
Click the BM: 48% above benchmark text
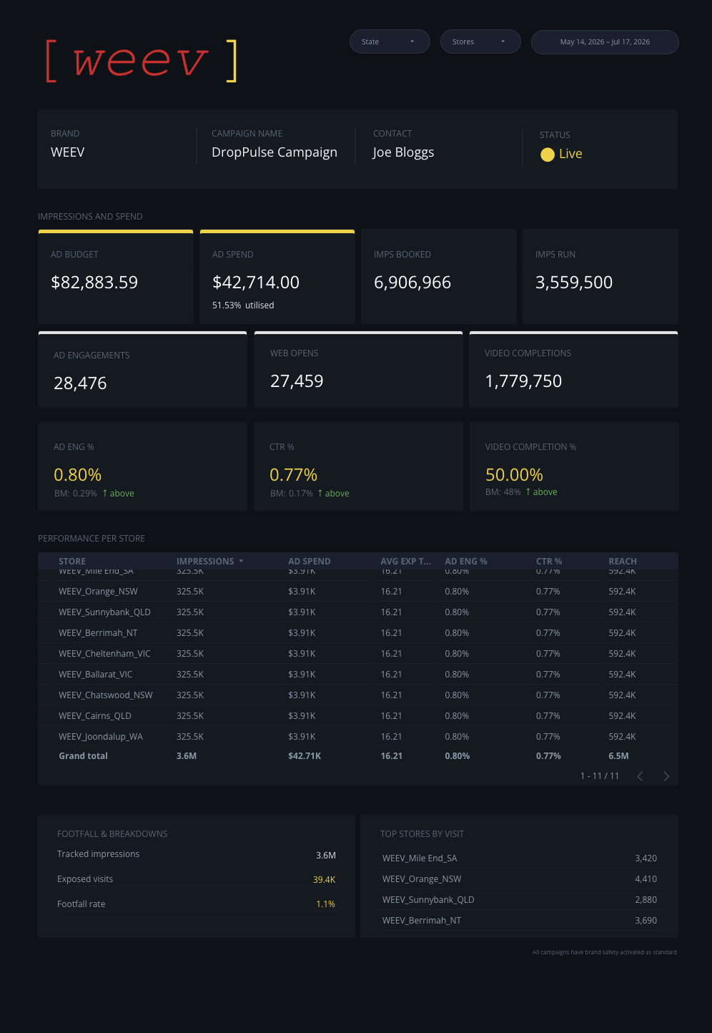[521, 492]
